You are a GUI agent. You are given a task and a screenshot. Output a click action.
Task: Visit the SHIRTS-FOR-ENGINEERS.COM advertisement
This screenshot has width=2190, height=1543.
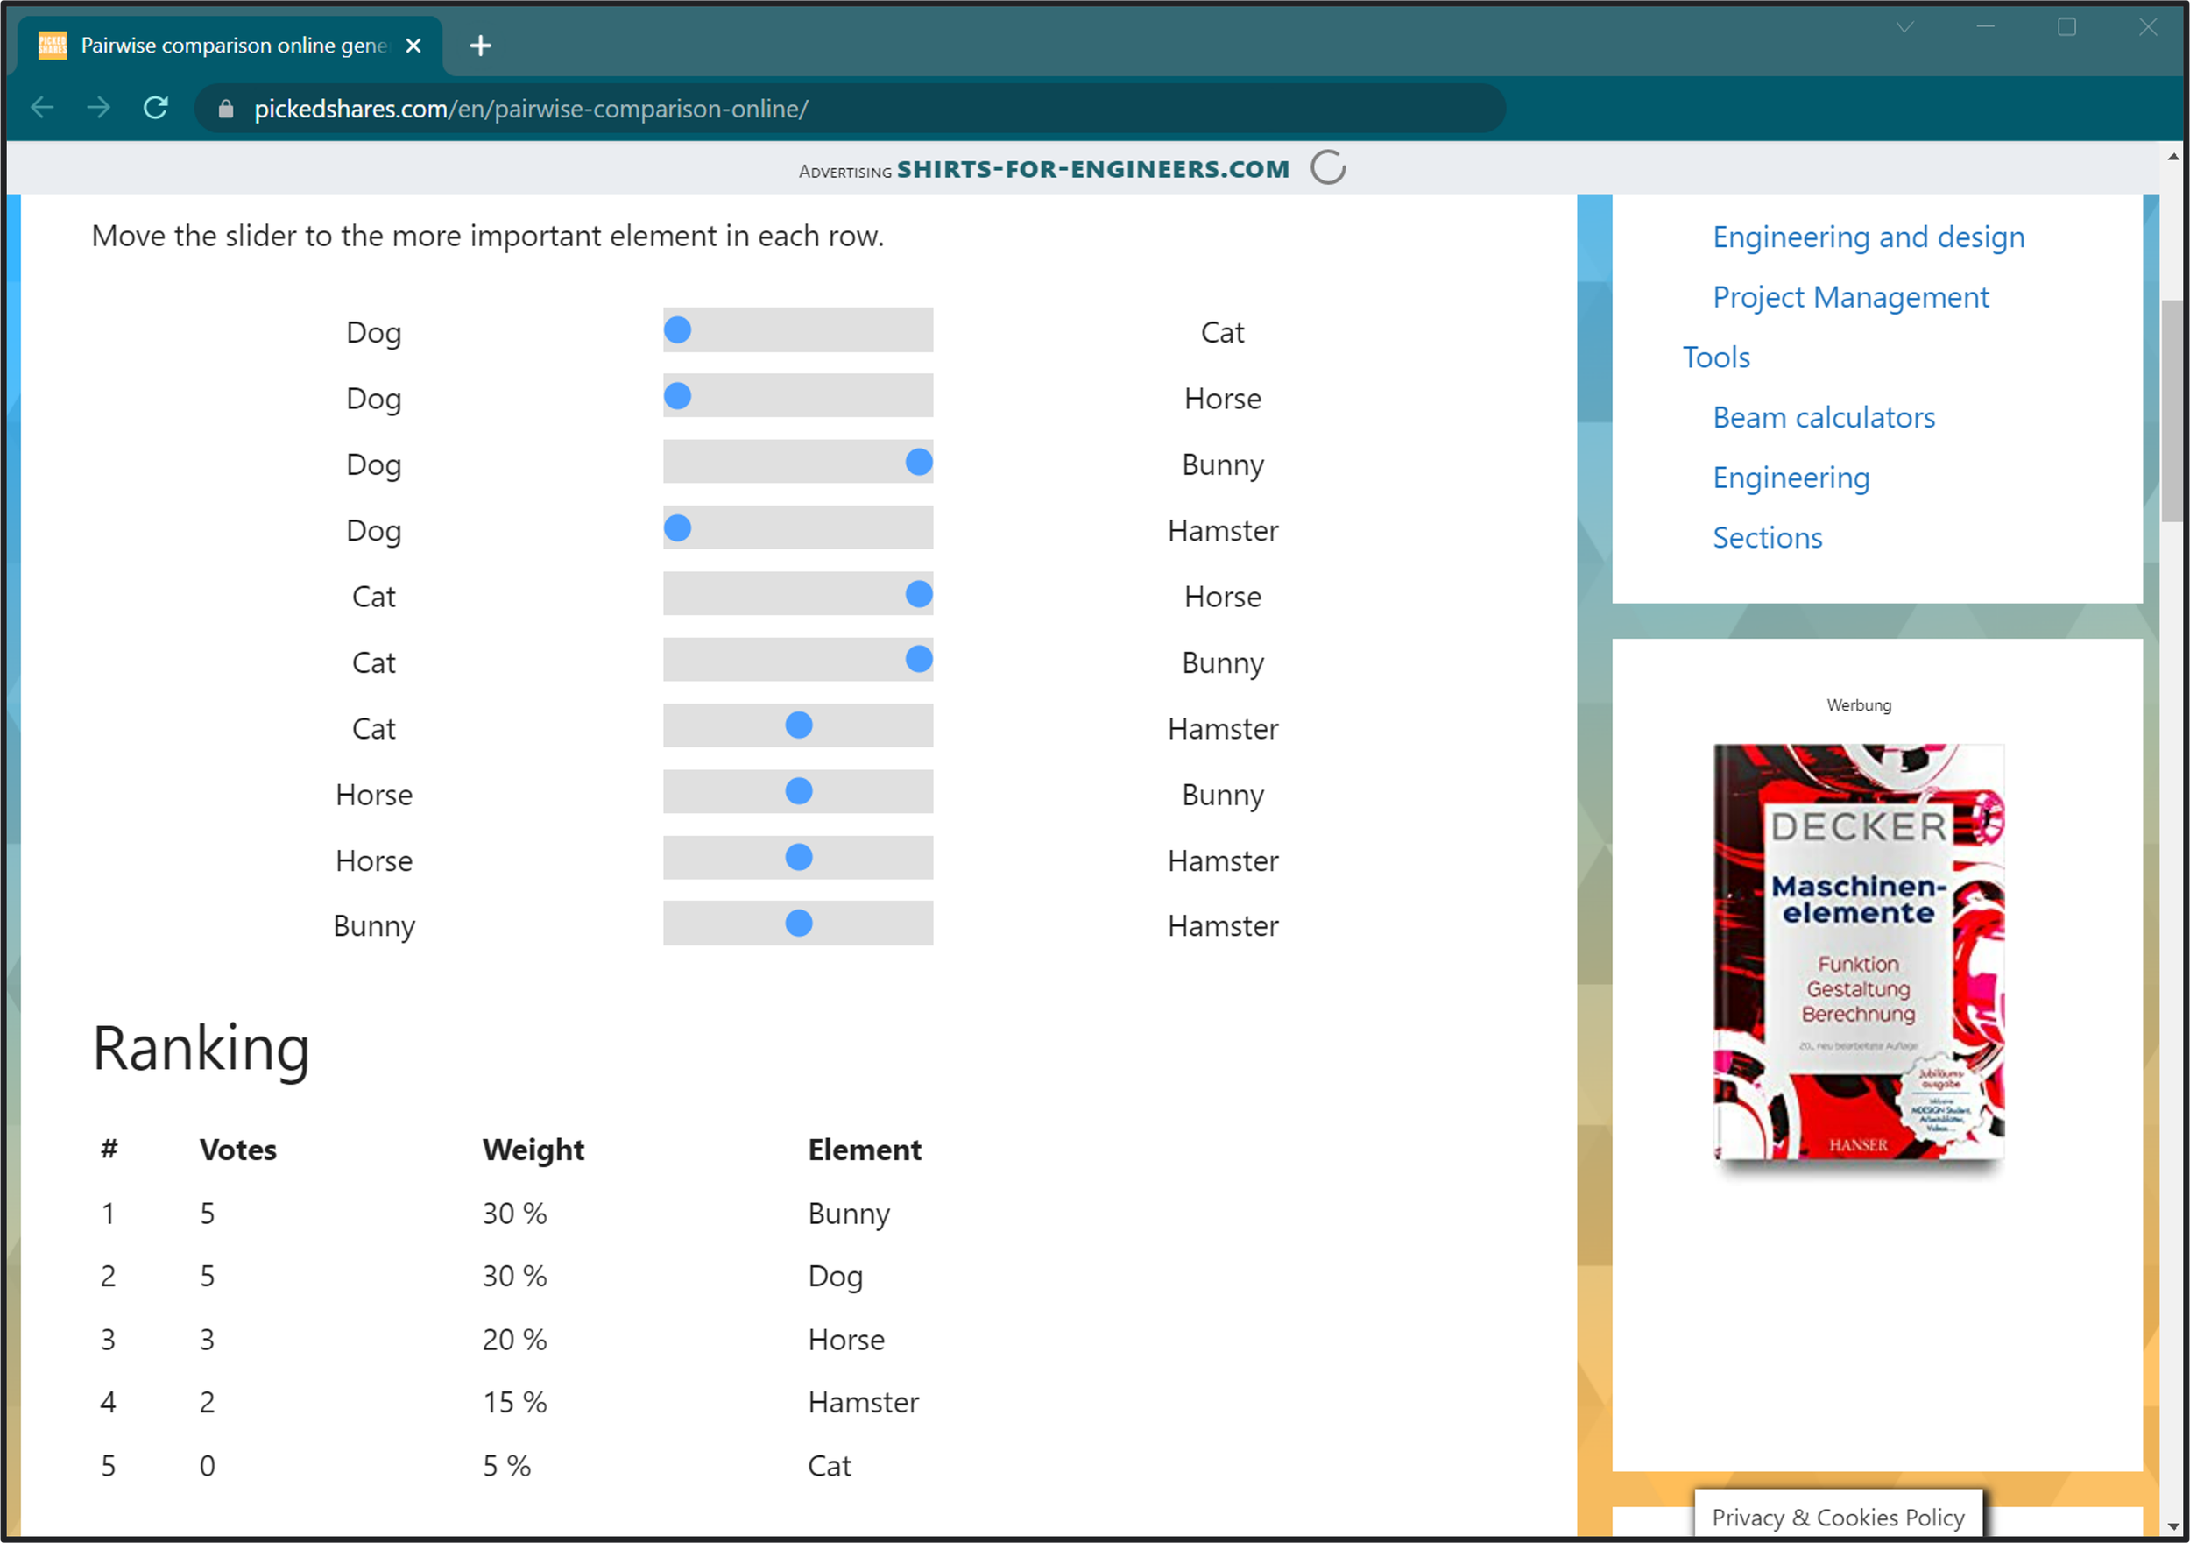tap(1091, 169)
